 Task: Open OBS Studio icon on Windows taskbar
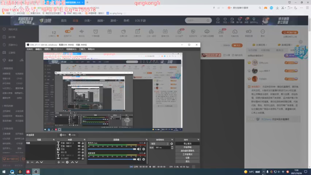tap(36, 171)
